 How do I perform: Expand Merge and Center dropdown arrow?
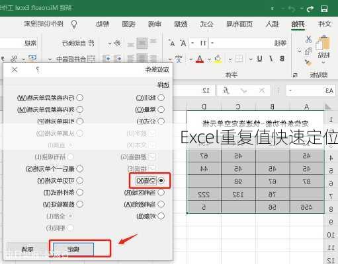pos(50,59)
